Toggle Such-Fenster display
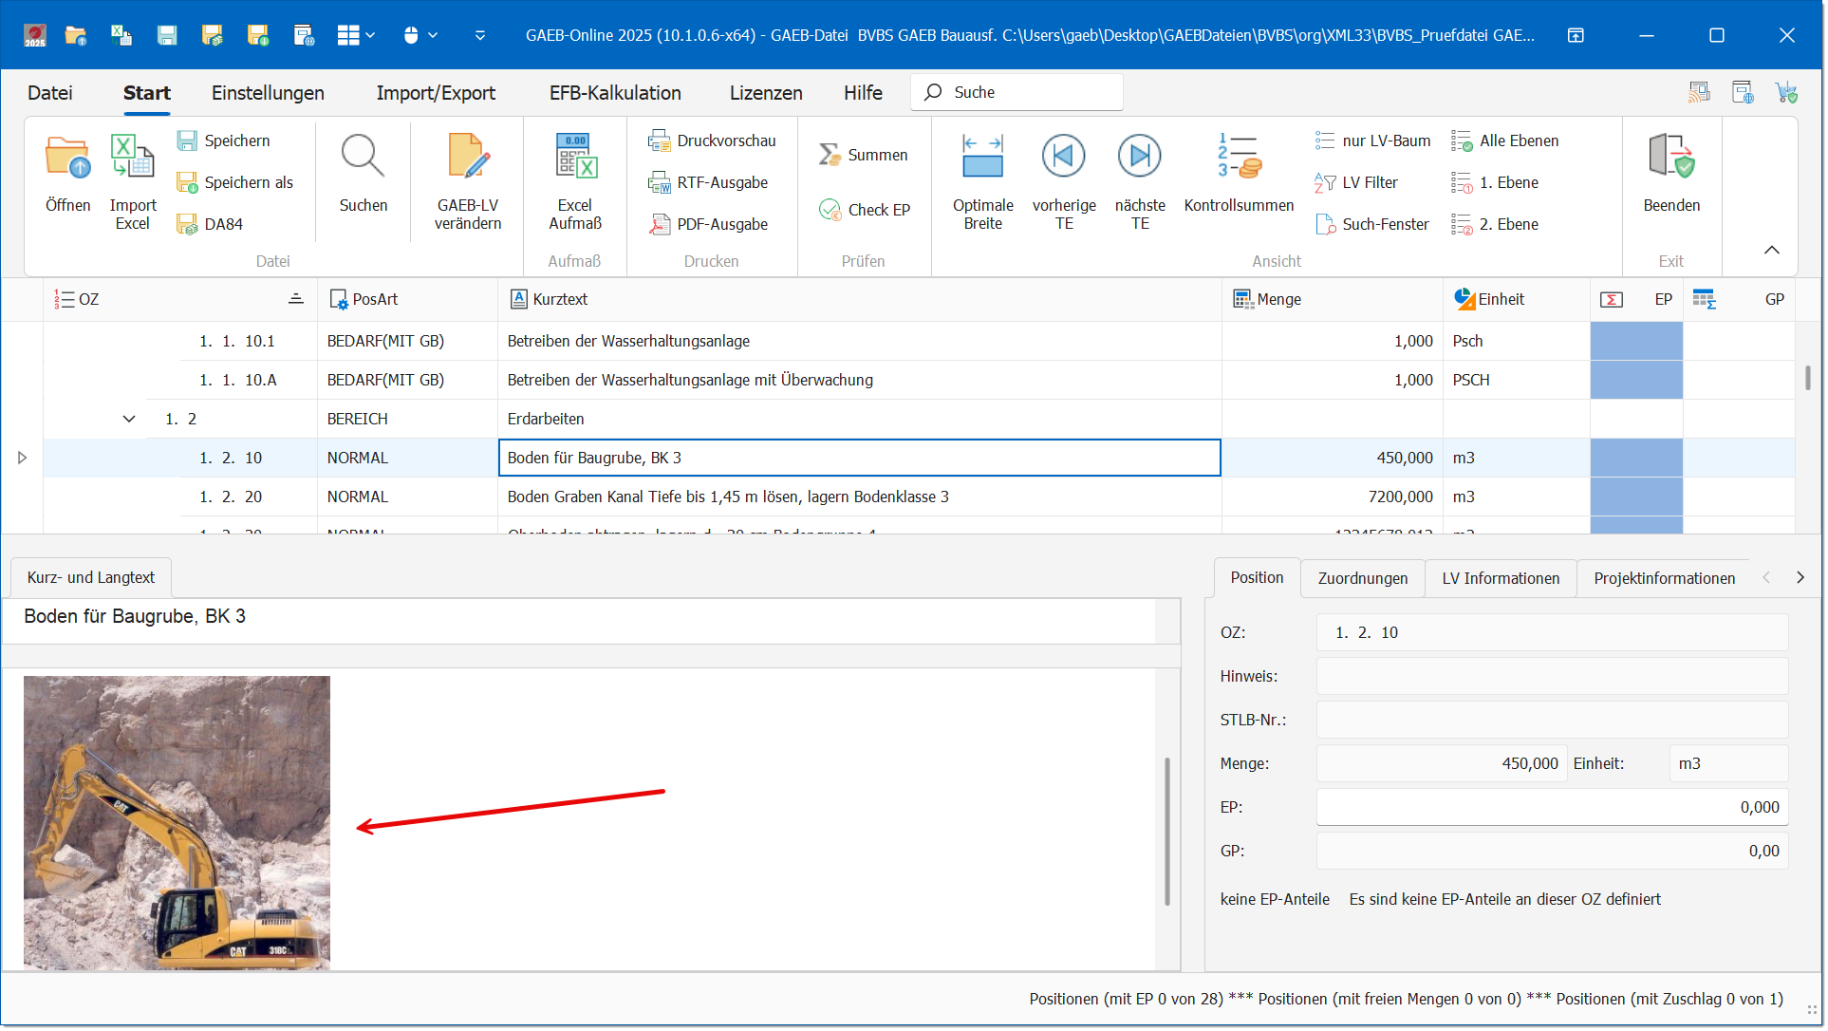The height and width of the screenshot is (1031, 1828). [1372, 225]
